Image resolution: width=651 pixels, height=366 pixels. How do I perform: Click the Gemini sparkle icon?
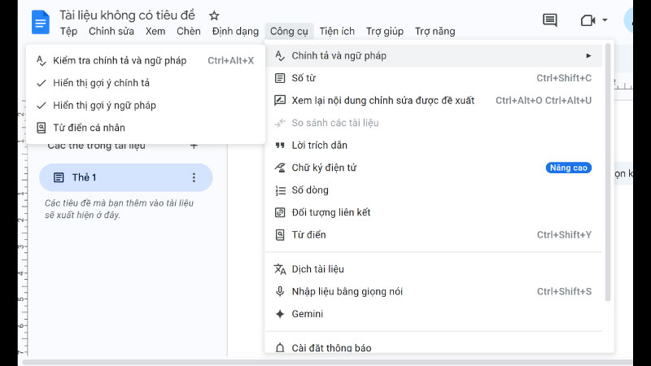(x=280, y=314)
